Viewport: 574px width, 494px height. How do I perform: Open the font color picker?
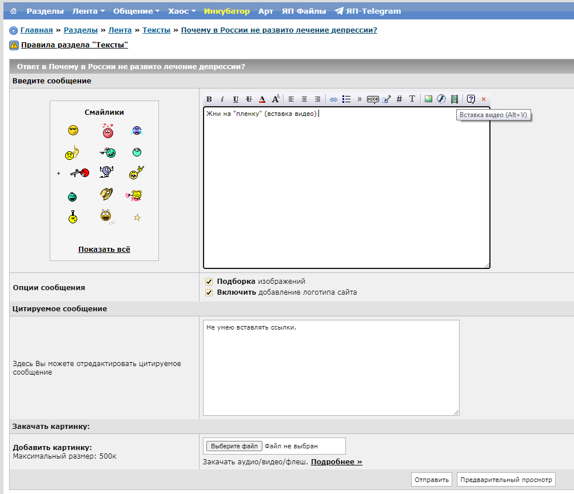tap(262, 99)
